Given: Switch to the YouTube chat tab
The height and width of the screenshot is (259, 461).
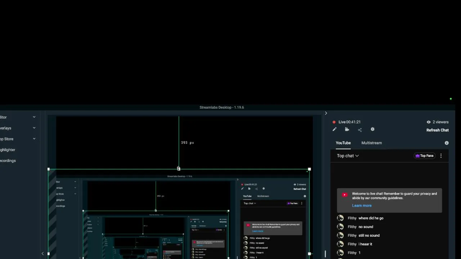Looking at the screenshot, I should coord(343,143).
